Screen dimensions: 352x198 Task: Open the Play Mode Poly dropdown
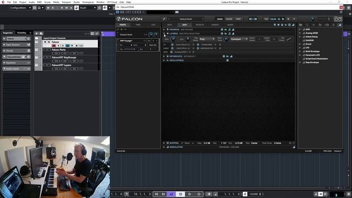point(207,39)
